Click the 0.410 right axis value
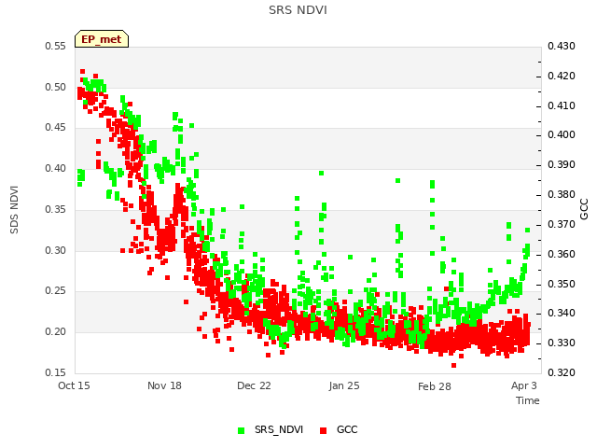 (x=562, y=105)
